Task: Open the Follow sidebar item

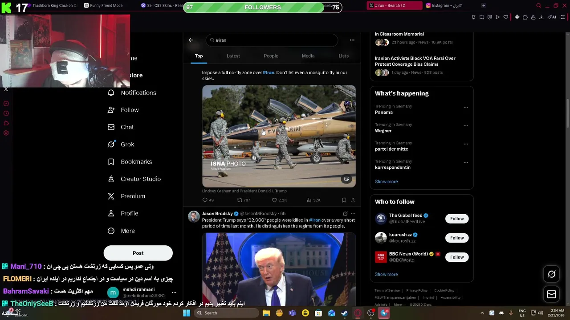Action: (x=123, y=110)
